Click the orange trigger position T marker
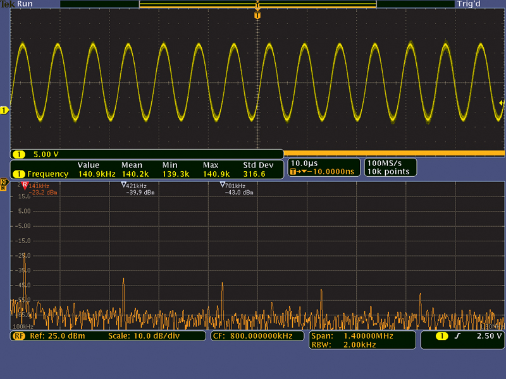The height and width of the screenshot is (379, 506). (x=257, y=14)
